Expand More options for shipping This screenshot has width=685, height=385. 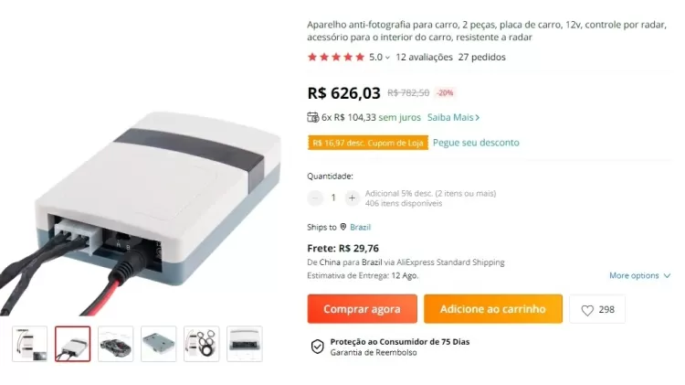(639, 275)
